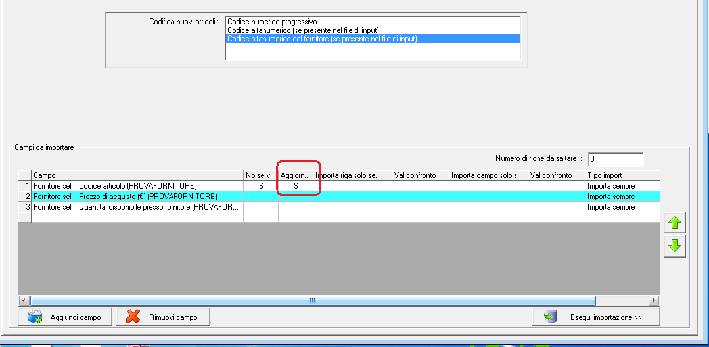The height and width of the screenshot is (347, 709).
Task: Click row number 1 header
Action: tap(25, 186)
